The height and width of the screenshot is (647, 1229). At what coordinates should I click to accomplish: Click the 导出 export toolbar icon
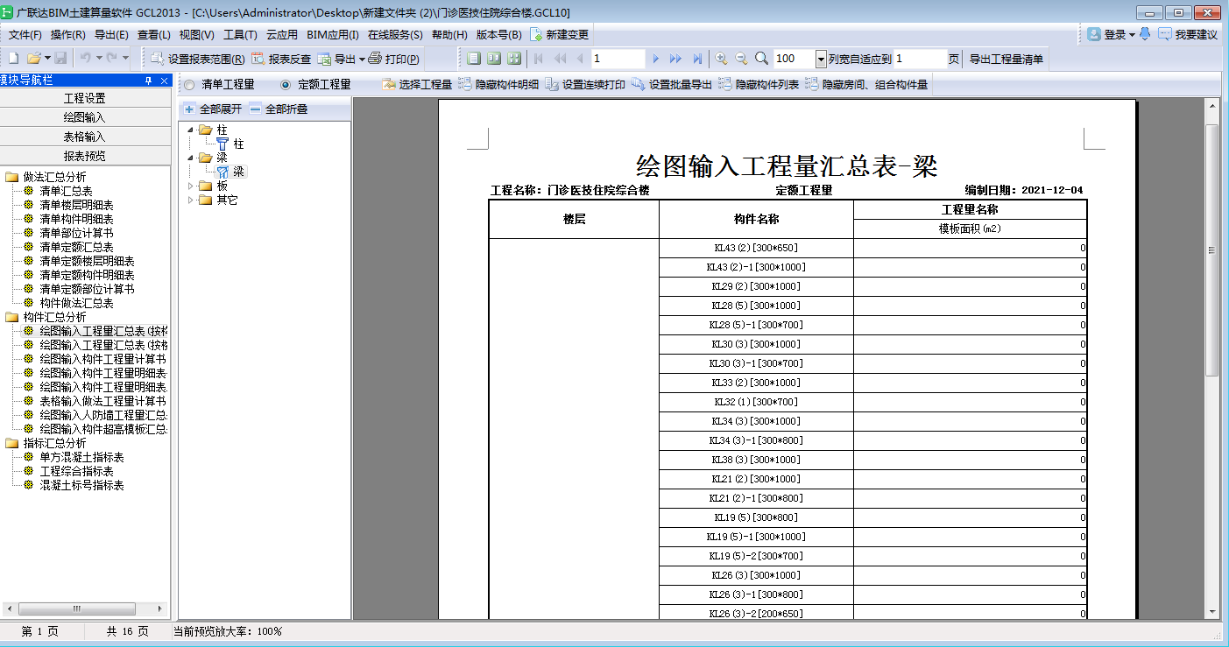click(x=336, y=59)
